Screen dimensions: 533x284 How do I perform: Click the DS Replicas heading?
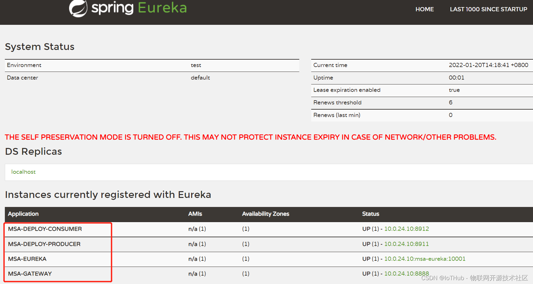(34, 152)
